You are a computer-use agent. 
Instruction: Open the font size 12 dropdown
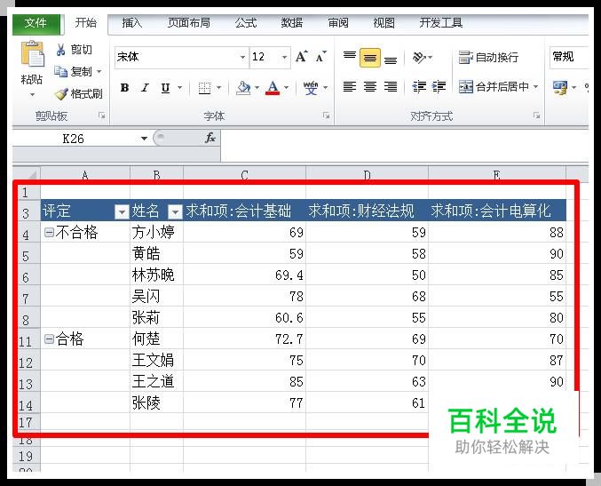click(x=284, y=58)
